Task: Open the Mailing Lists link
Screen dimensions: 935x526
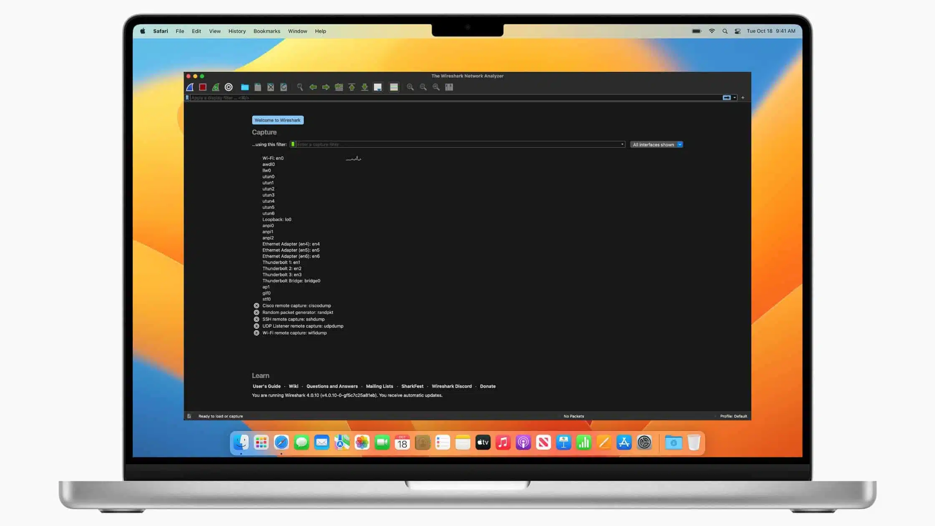Action: tap(379, 387)
